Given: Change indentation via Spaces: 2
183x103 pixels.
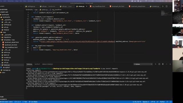Looking at the screenshot, I should tap(146, 102).
